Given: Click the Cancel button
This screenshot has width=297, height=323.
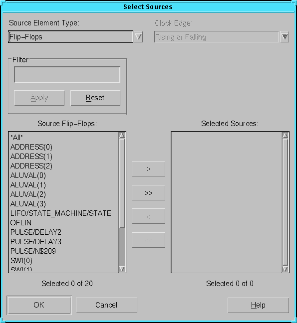Looking at the screenshot, I should (x=106, y=305).
